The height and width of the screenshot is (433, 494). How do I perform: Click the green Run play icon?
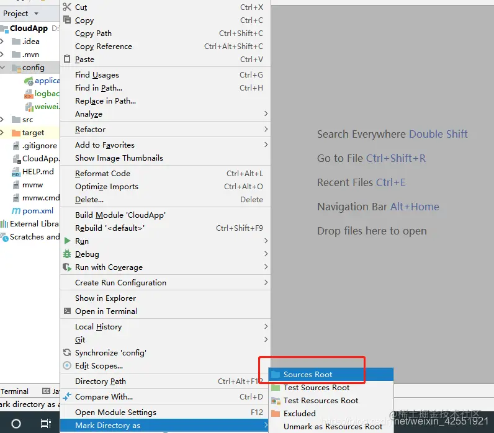click(67, 241)
